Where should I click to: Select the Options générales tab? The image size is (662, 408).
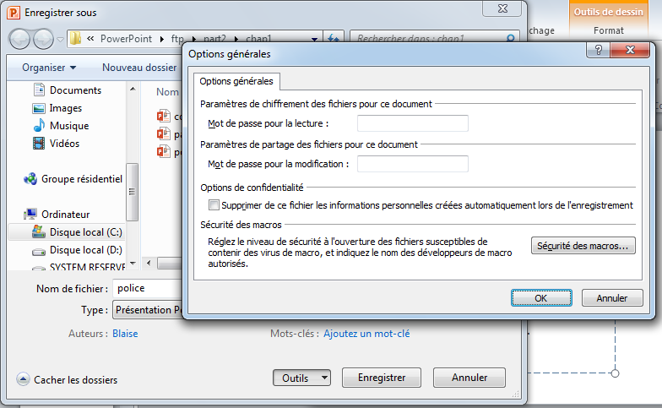tap(236, 81)
